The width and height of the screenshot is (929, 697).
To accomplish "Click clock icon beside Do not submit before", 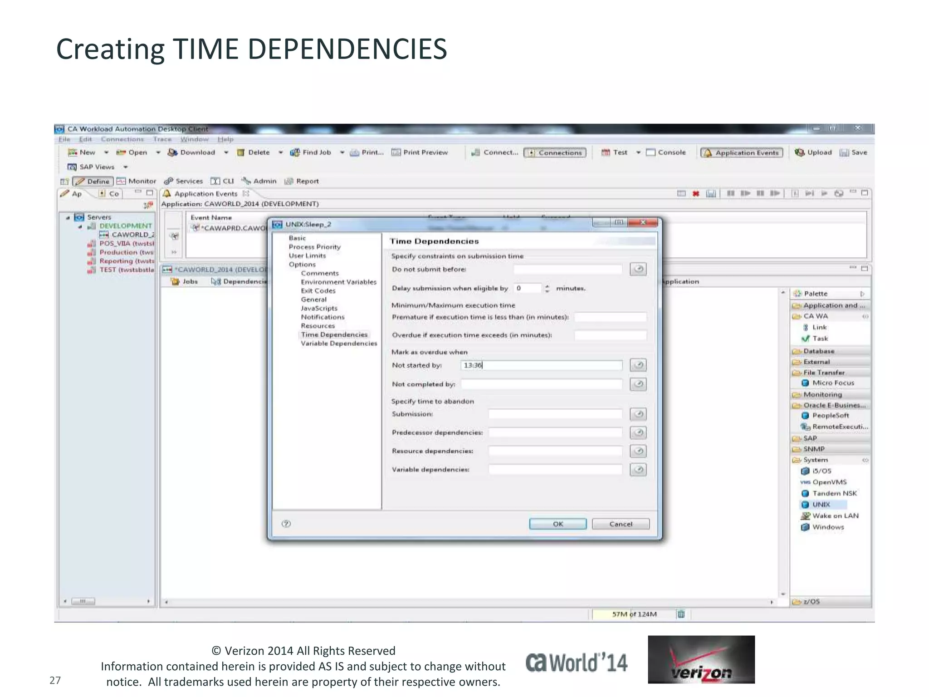I will coord(638,269).
